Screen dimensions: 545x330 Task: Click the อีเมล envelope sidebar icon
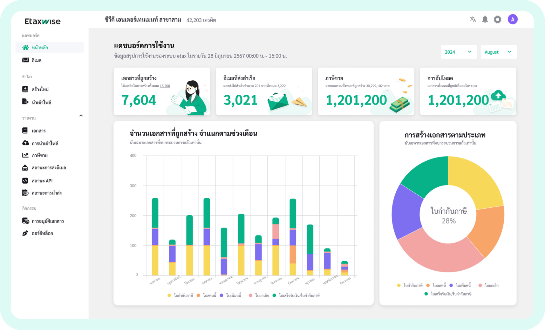(26, 60)
